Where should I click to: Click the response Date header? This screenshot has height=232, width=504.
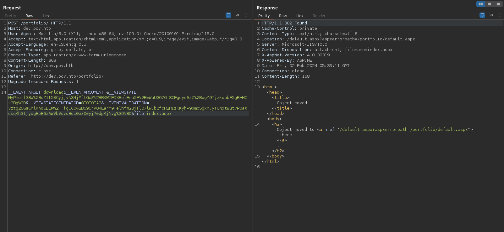click(x=306, y=66)
